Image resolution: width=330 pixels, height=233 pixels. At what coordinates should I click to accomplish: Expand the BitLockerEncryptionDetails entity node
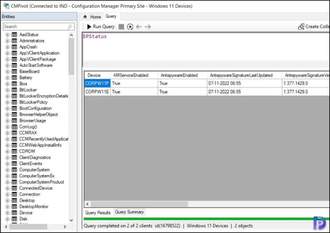7,96
